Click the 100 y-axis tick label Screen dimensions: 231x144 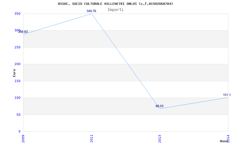click(17, 98)
